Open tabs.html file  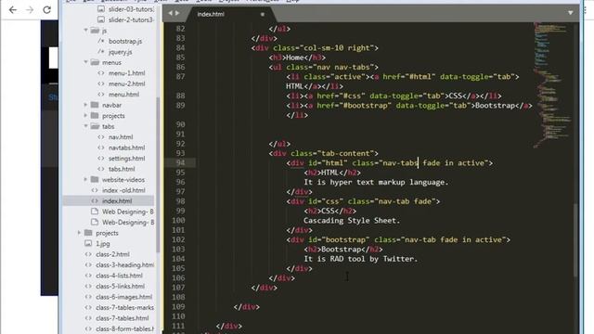(122, 169)
